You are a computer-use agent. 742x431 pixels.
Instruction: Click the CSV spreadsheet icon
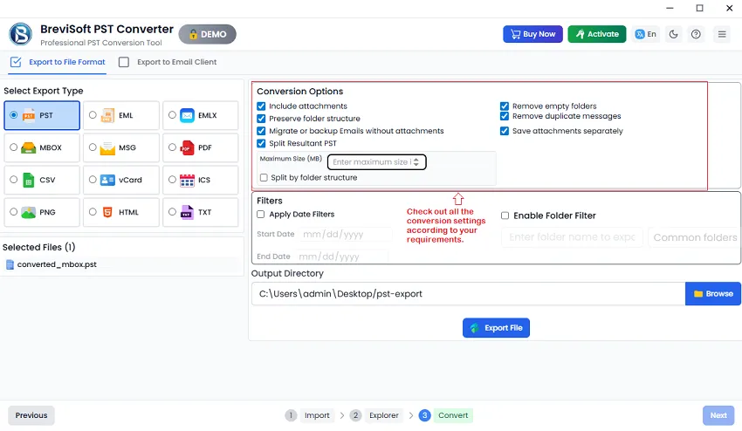(x=29, y=180)
